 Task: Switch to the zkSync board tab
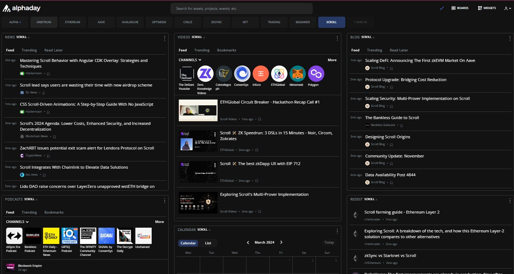point(216,22)
